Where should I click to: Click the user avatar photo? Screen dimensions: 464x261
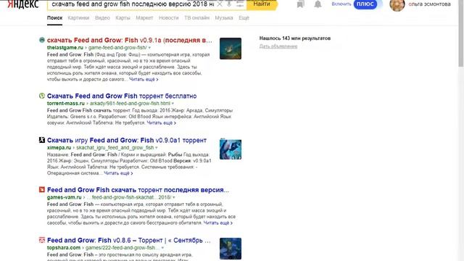(x=397, y=5)
